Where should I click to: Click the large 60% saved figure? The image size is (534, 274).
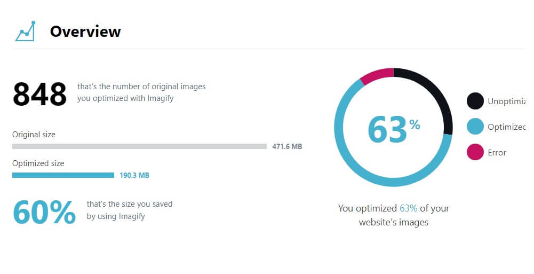coord(44,213)
